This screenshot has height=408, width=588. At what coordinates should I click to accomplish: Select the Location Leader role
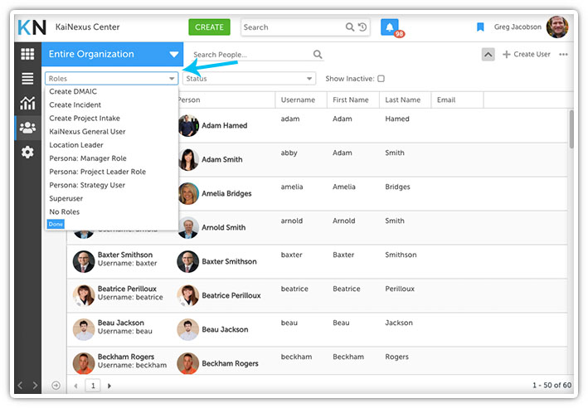(76, 145)
